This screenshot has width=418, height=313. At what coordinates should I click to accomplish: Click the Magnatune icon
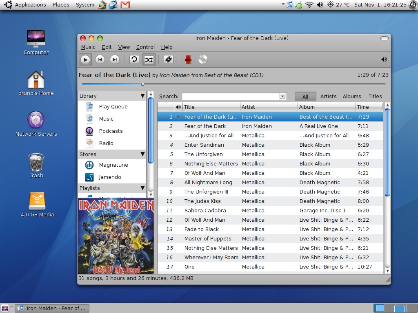[89, 165]
